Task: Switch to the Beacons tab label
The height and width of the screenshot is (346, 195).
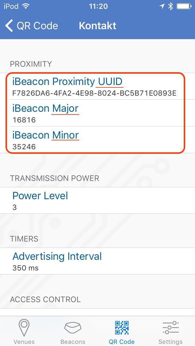Action: coord(73,341)
